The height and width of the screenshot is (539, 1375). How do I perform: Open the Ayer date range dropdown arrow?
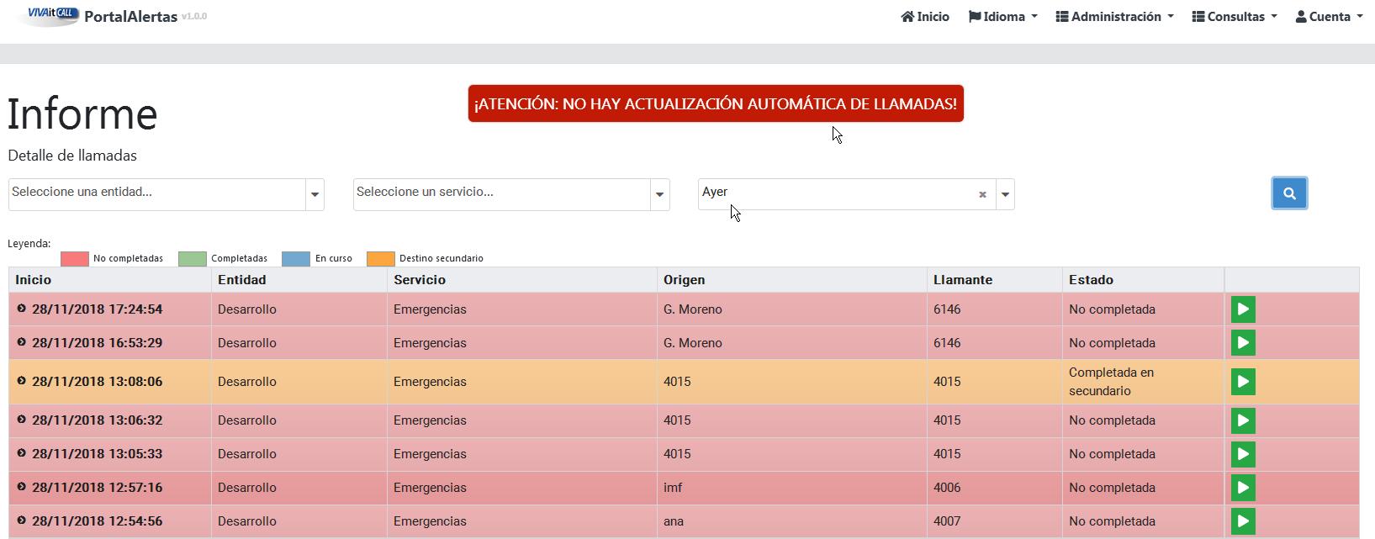pos(1005,194)
